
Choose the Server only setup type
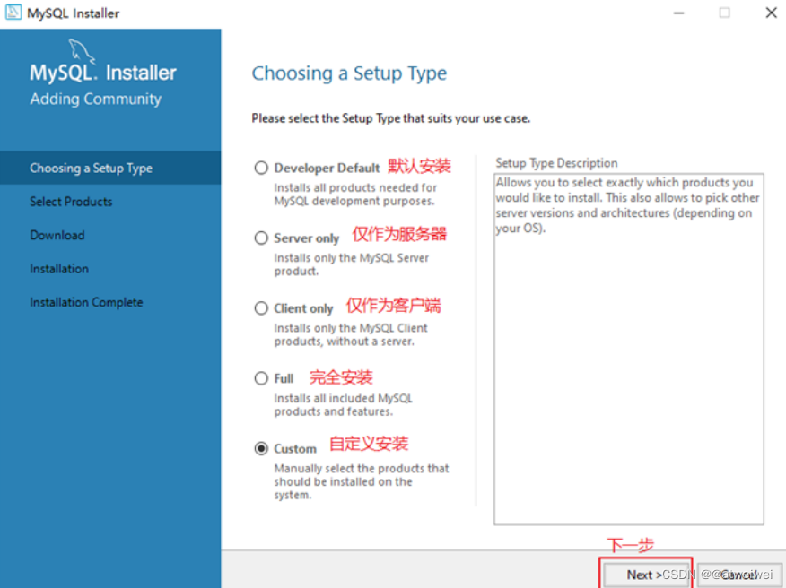pos(261,238)
